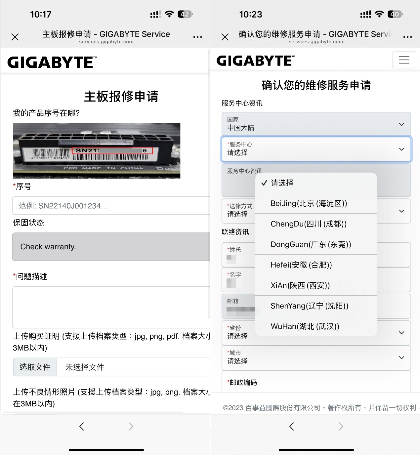The image size is (420, 455).
Task: Focus the 姓氏 surname field
Action: click(316, 255)
